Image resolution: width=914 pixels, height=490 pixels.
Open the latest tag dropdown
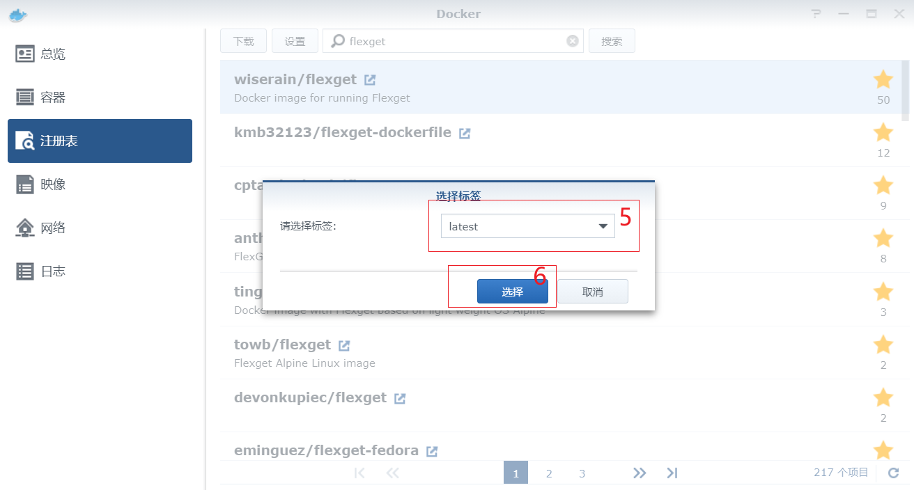point(601,226)
